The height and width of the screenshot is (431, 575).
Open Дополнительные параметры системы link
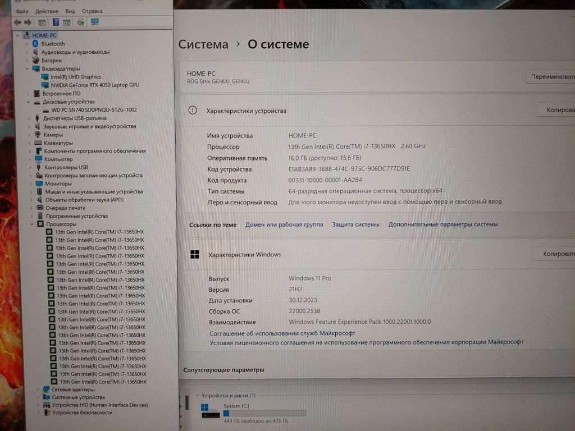pos(442,224)
